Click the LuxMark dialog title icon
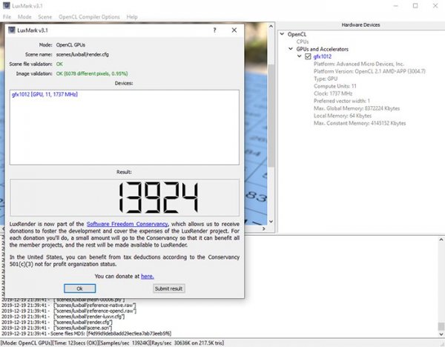The image size is (445, 347). tap(11, 30)
